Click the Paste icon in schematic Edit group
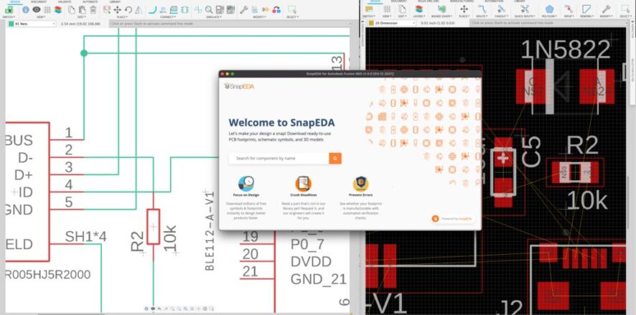 point(83,9)
